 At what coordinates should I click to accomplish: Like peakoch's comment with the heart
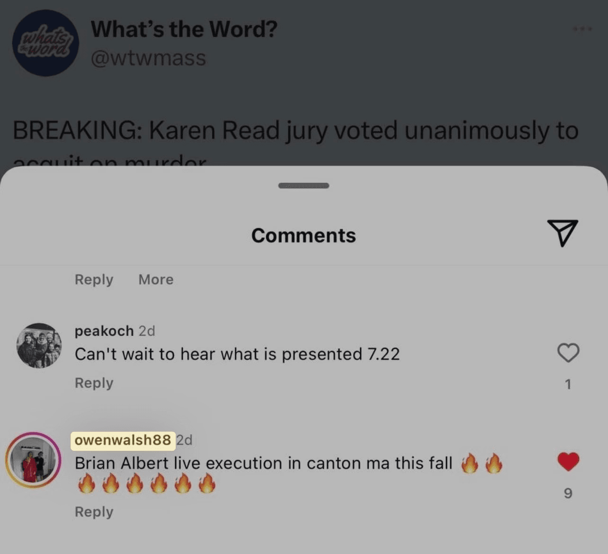[568, 353]
